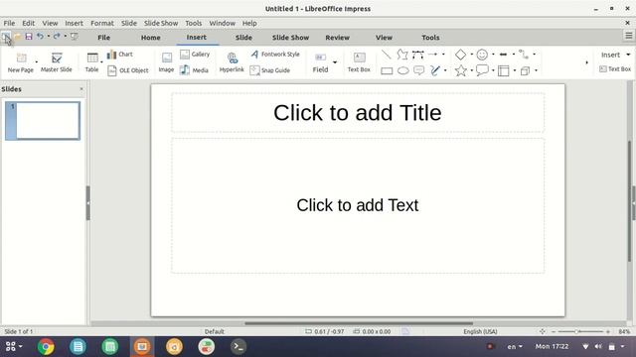Click the 'Click to add Text' placeholder
This screenshot has width=636, height=357.
(358, 205)
